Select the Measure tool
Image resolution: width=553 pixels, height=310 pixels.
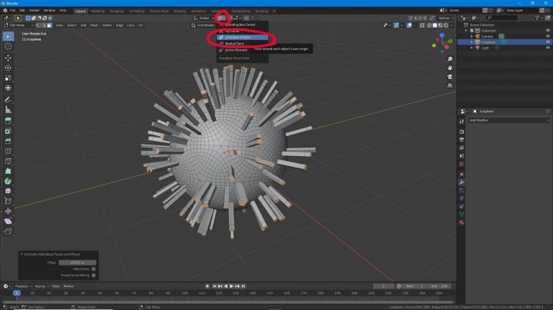point(8,110)
